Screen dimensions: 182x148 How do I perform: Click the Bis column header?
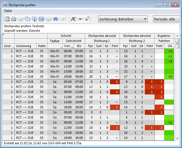click(79, 46)
